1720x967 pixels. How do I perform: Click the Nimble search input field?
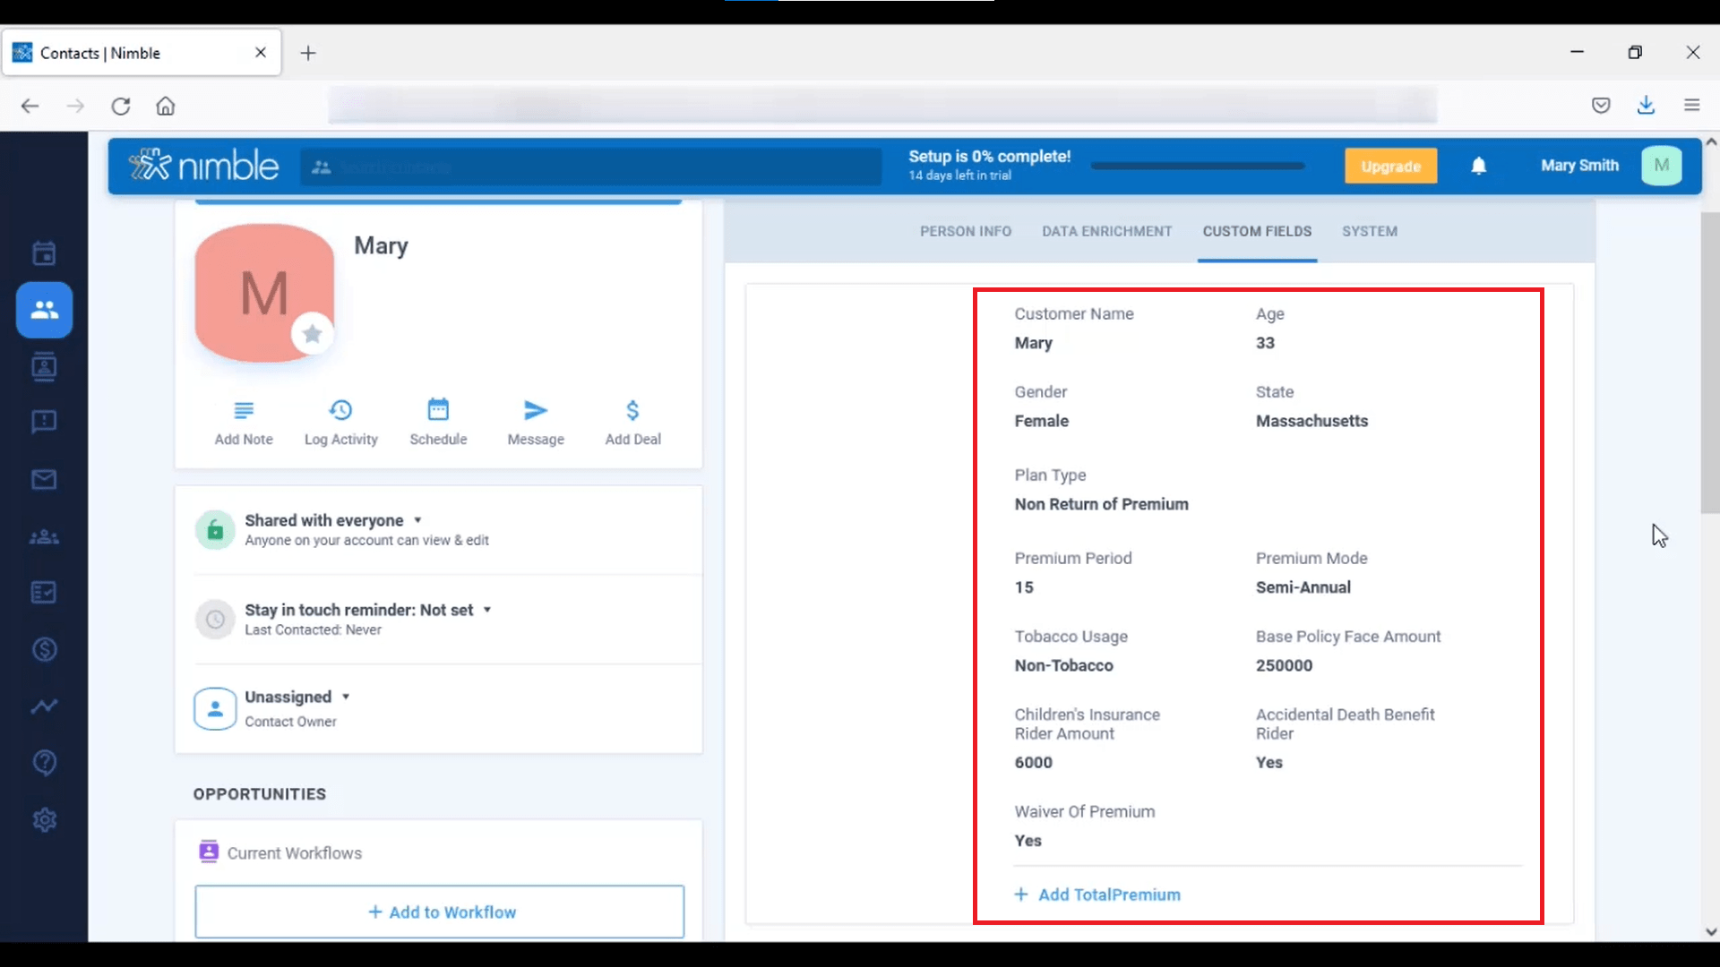click(590, 167)
